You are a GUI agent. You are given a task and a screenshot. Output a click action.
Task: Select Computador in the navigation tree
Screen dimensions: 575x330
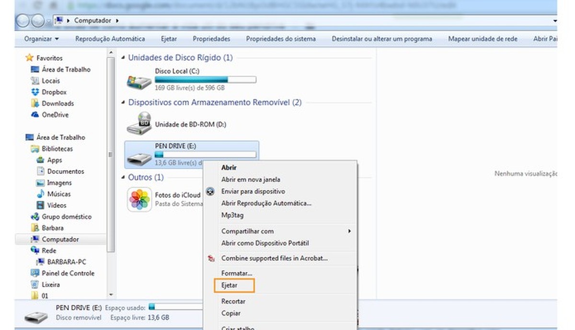60,239
